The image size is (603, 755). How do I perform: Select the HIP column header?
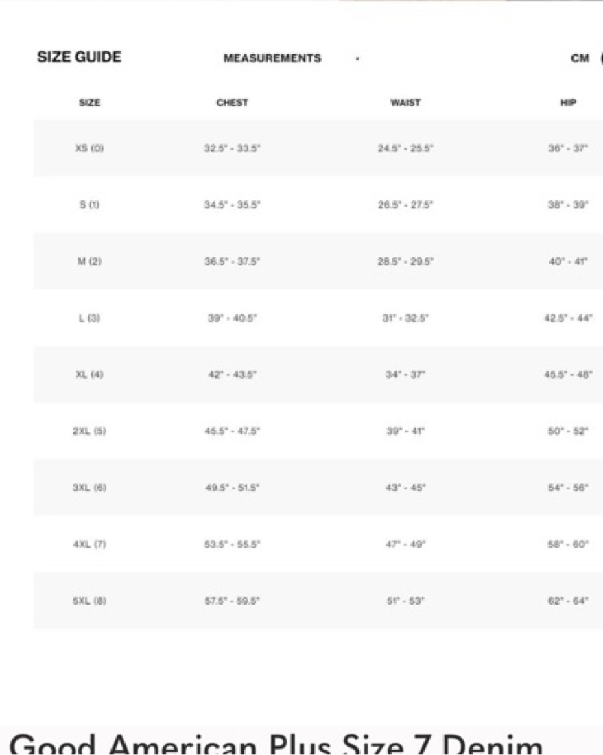(x=568, y=102)
